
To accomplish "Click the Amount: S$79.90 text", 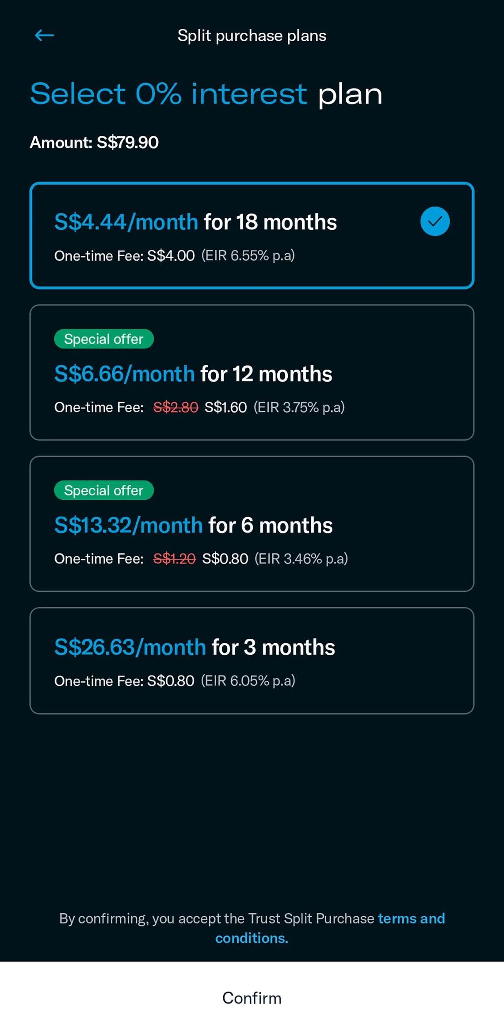I will point(94,143).
